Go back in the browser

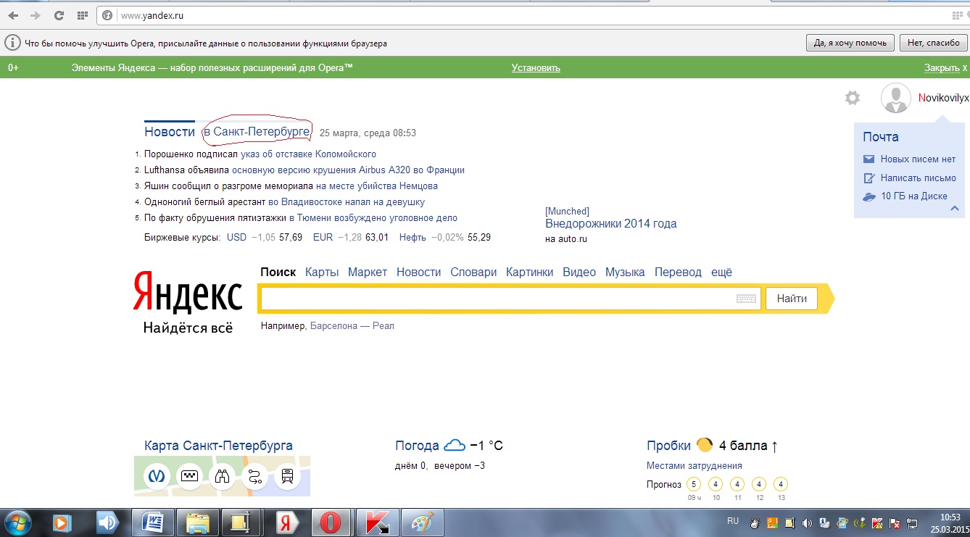[13, 15]
